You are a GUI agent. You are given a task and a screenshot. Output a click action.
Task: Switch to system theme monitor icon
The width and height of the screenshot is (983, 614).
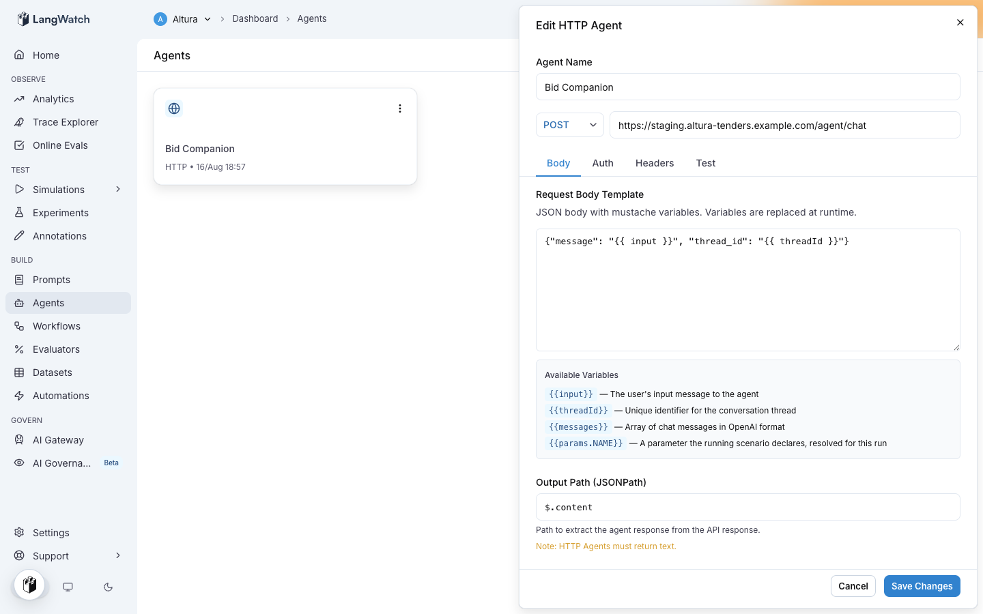point(68,587)
